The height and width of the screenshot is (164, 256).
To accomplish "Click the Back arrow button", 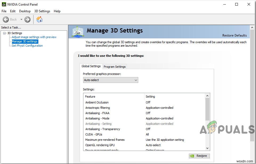I will click(x=6, y=19).
